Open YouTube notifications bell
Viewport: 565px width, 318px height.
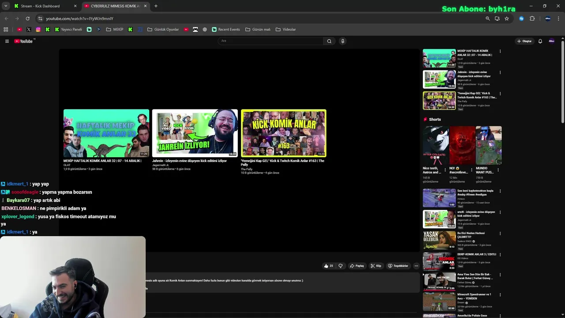coord(540,41)
